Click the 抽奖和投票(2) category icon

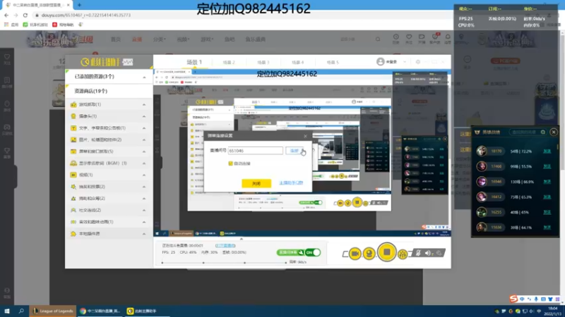pyautogui.click(x=73, y=187)
